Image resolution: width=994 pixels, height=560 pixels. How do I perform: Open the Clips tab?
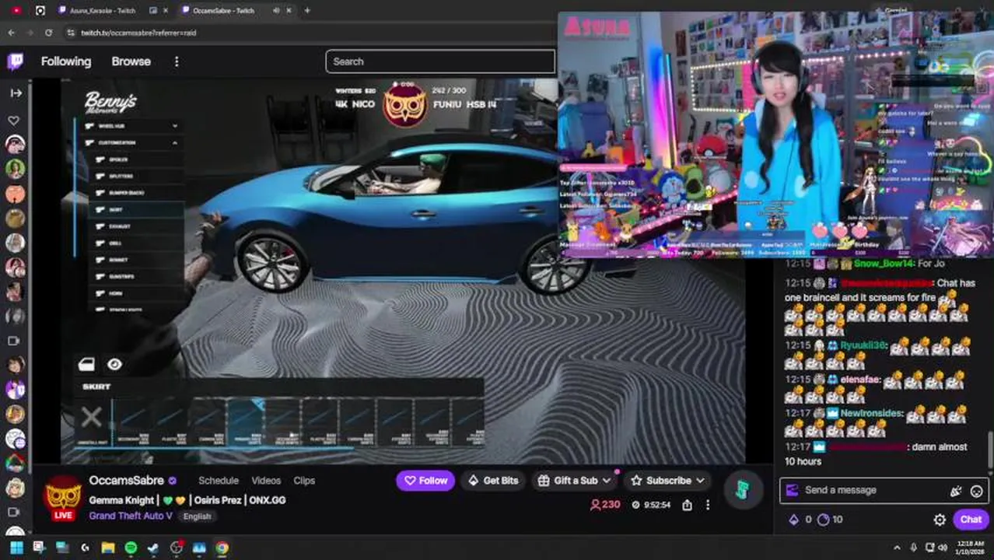304,481
